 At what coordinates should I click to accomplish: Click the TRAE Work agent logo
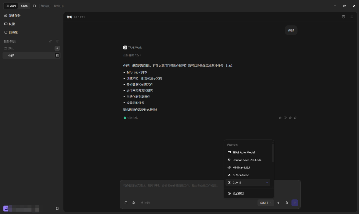[125, 47]
